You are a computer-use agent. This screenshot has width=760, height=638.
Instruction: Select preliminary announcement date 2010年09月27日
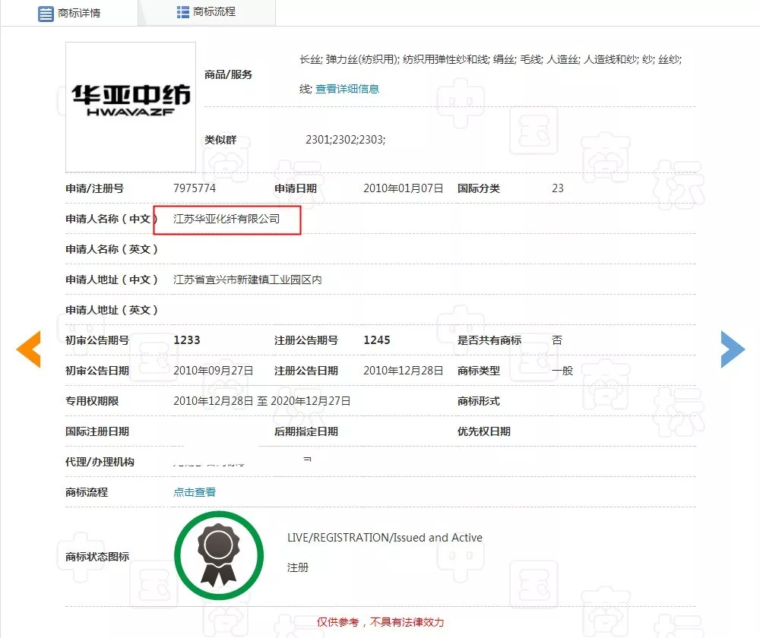click(x=214, y=371)
